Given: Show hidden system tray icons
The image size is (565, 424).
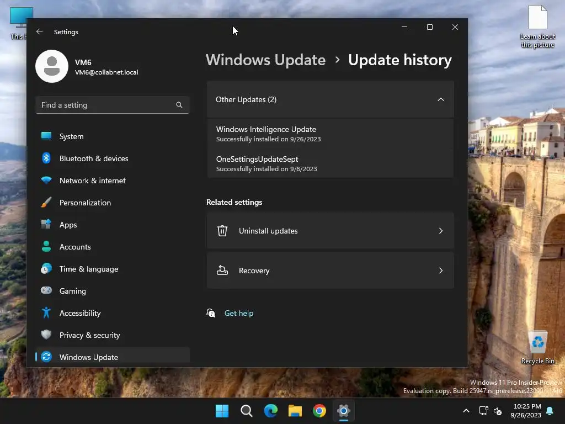Looking at the screenshot, I should 466,411.
